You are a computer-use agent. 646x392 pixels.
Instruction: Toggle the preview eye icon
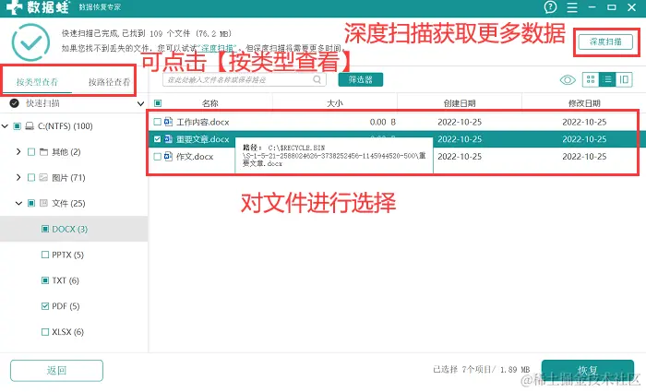568,80
